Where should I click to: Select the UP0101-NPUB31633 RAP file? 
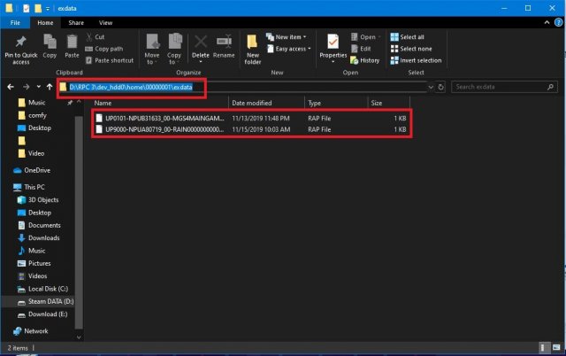coord(164,117)
